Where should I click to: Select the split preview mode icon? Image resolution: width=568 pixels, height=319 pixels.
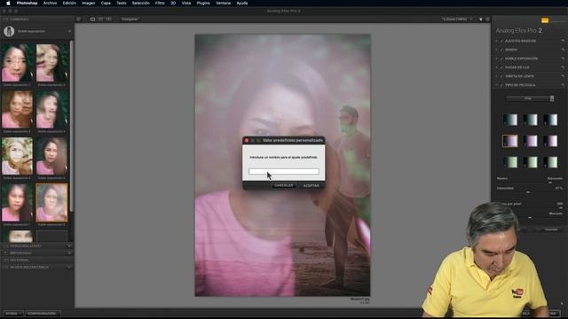pos(100,19)
